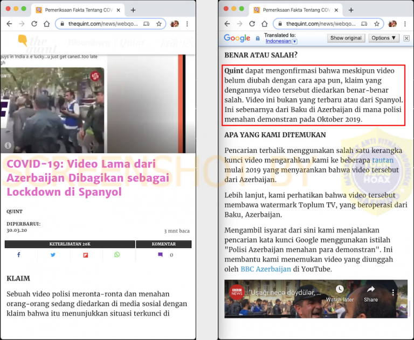The image size is (414, 340).
Task: Close tab in left browser window
Action: pos(119,10)
